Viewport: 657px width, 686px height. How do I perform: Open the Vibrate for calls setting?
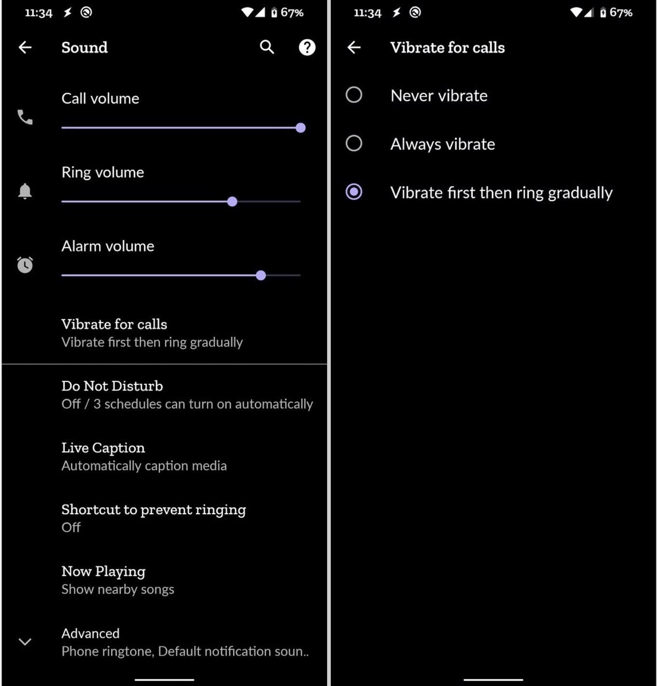[x=164, y=333]
